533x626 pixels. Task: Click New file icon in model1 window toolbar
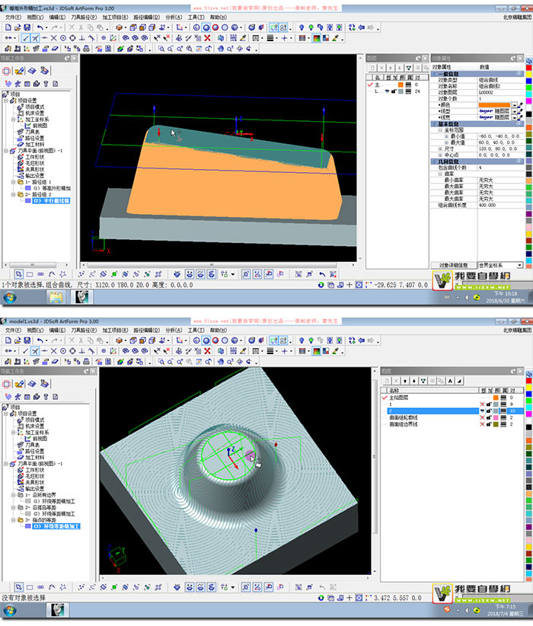(x=8, y=340)
